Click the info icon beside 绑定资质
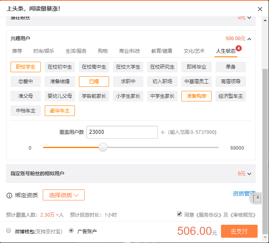Viewport: 269px width, 243px height. 9,195
